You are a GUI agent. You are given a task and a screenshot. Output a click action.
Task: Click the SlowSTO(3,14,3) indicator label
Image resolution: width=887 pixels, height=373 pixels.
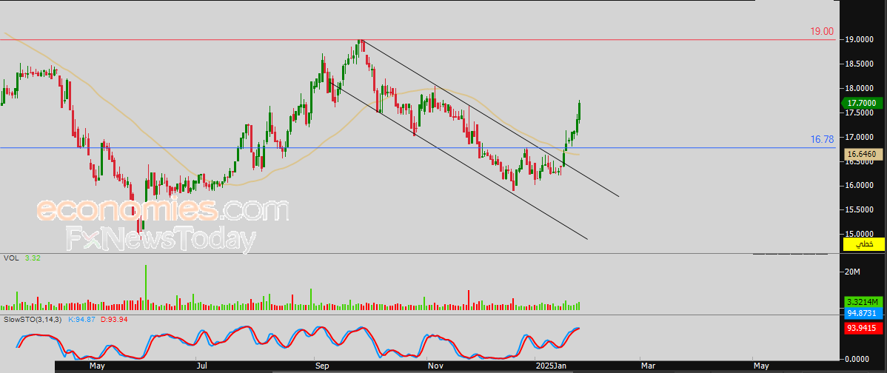pos(32,320)
